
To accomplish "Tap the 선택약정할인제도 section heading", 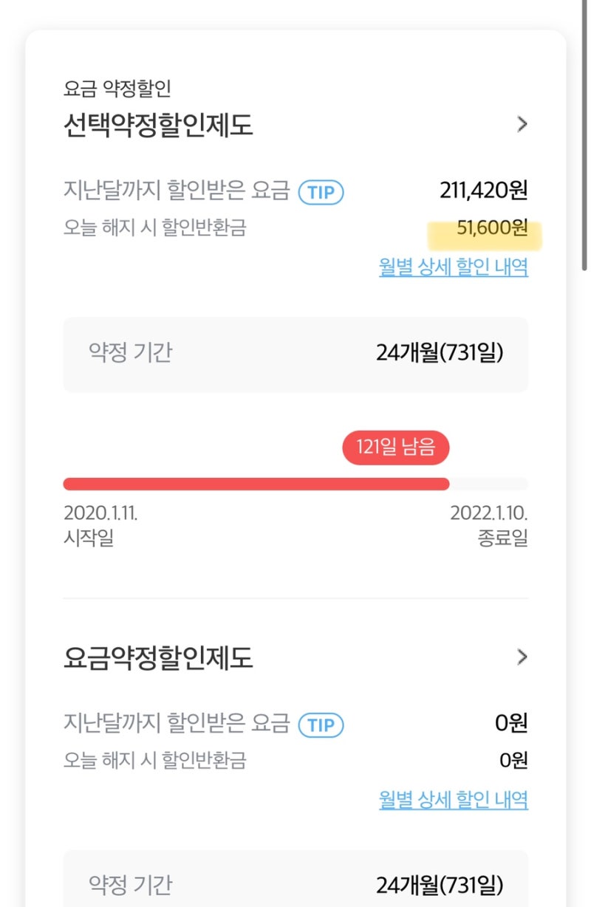I will pyautogui.click(x=158, y=125).
